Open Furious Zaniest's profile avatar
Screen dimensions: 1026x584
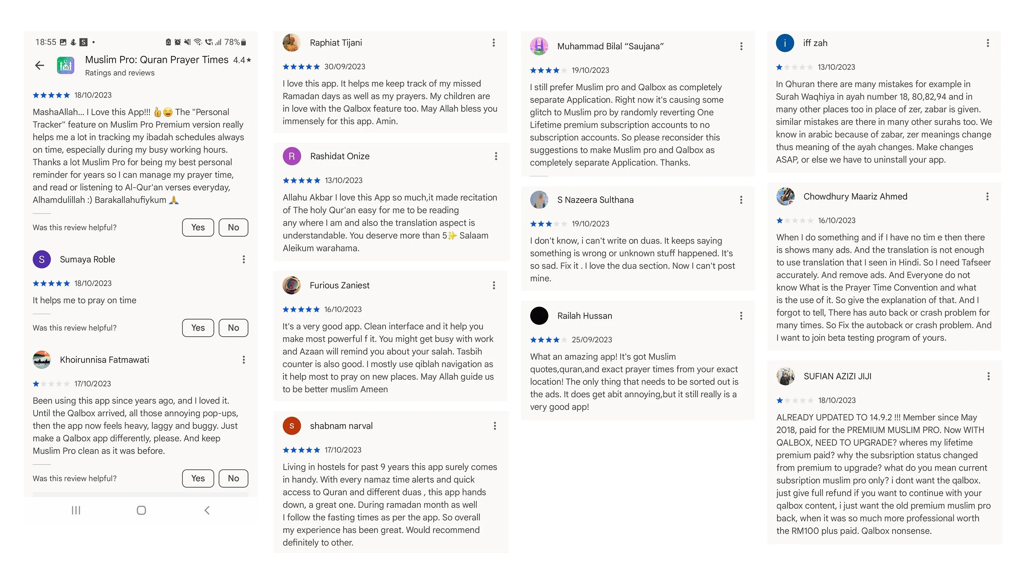tap(291, 285)
